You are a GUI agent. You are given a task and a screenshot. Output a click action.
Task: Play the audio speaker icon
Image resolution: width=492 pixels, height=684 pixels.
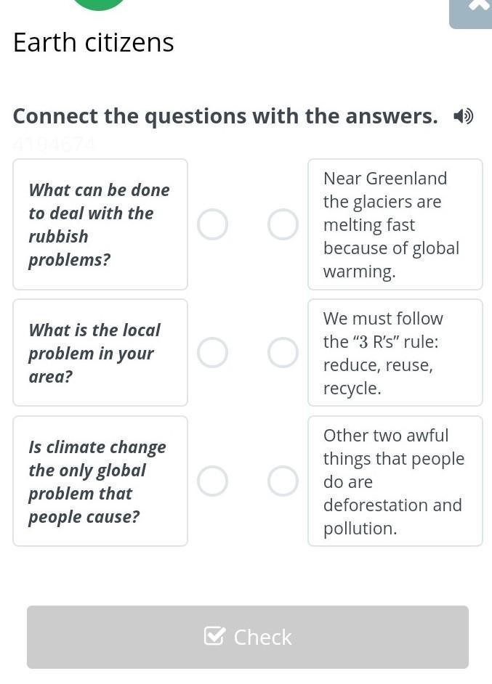pos(463,116)
